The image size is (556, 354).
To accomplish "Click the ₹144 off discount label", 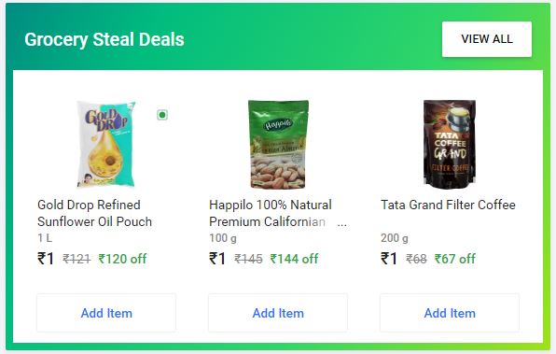I will click(294, 259).
